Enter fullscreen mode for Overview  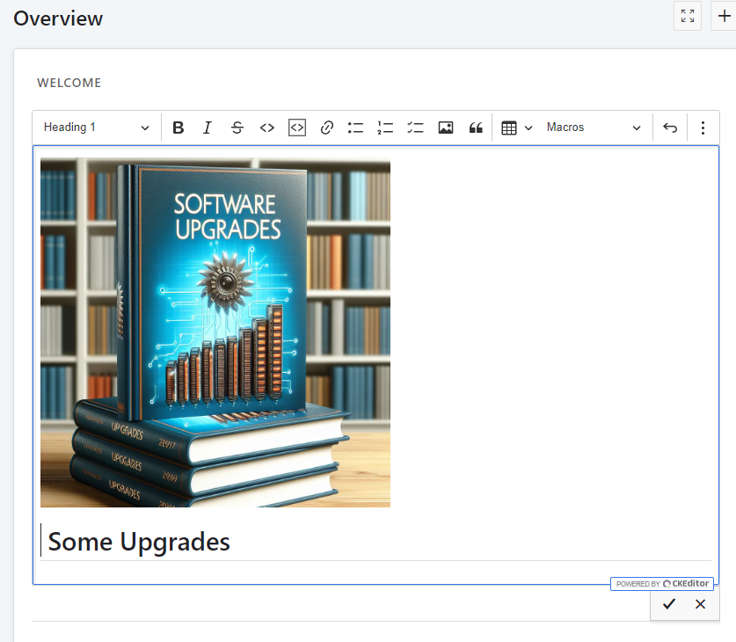click(x=688, y=16)
